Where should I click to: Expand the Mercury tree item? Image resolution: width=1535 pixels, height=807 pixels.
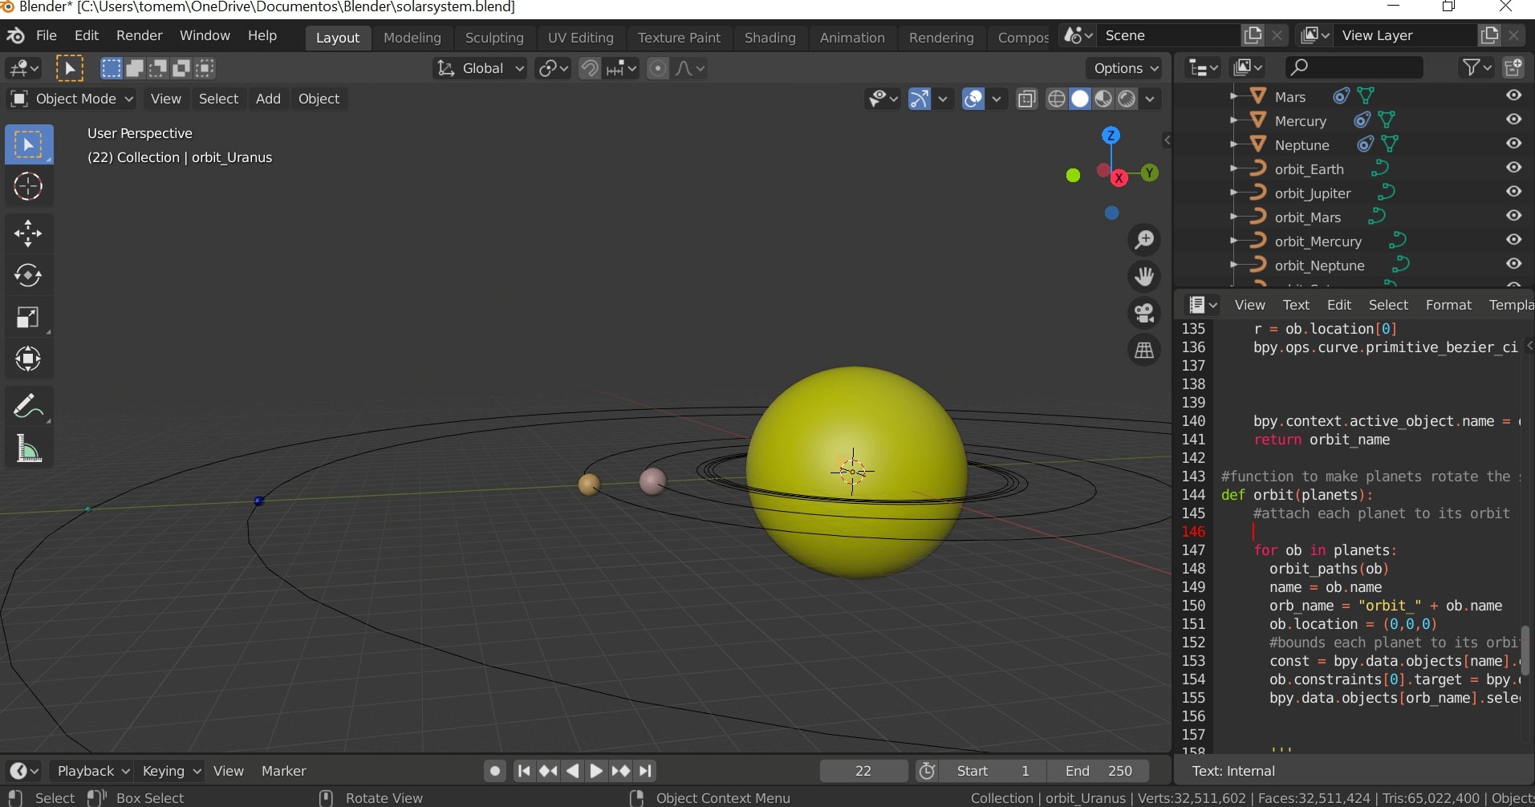click(1234, 121)
